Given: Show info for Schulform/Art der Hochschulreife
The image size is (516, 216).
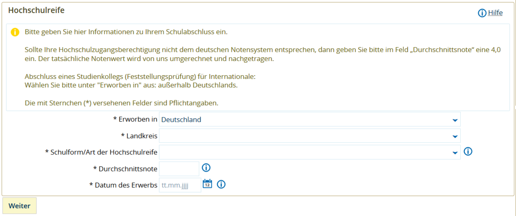Looking at the screenshot, I should tap(468, 151).
